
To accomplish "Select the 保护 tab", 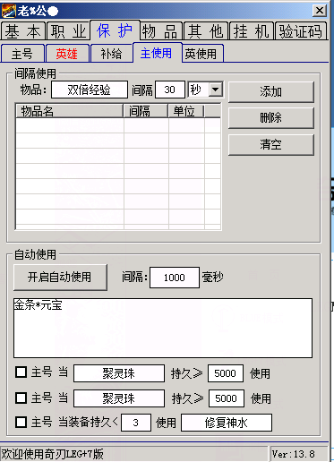I will 115,30.
